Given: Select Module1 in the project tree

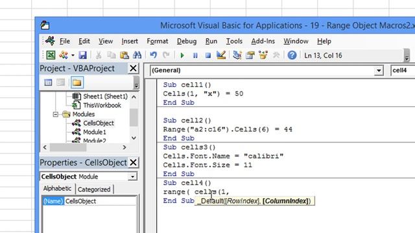Looking at the screenshot, I should click(95, 132).
